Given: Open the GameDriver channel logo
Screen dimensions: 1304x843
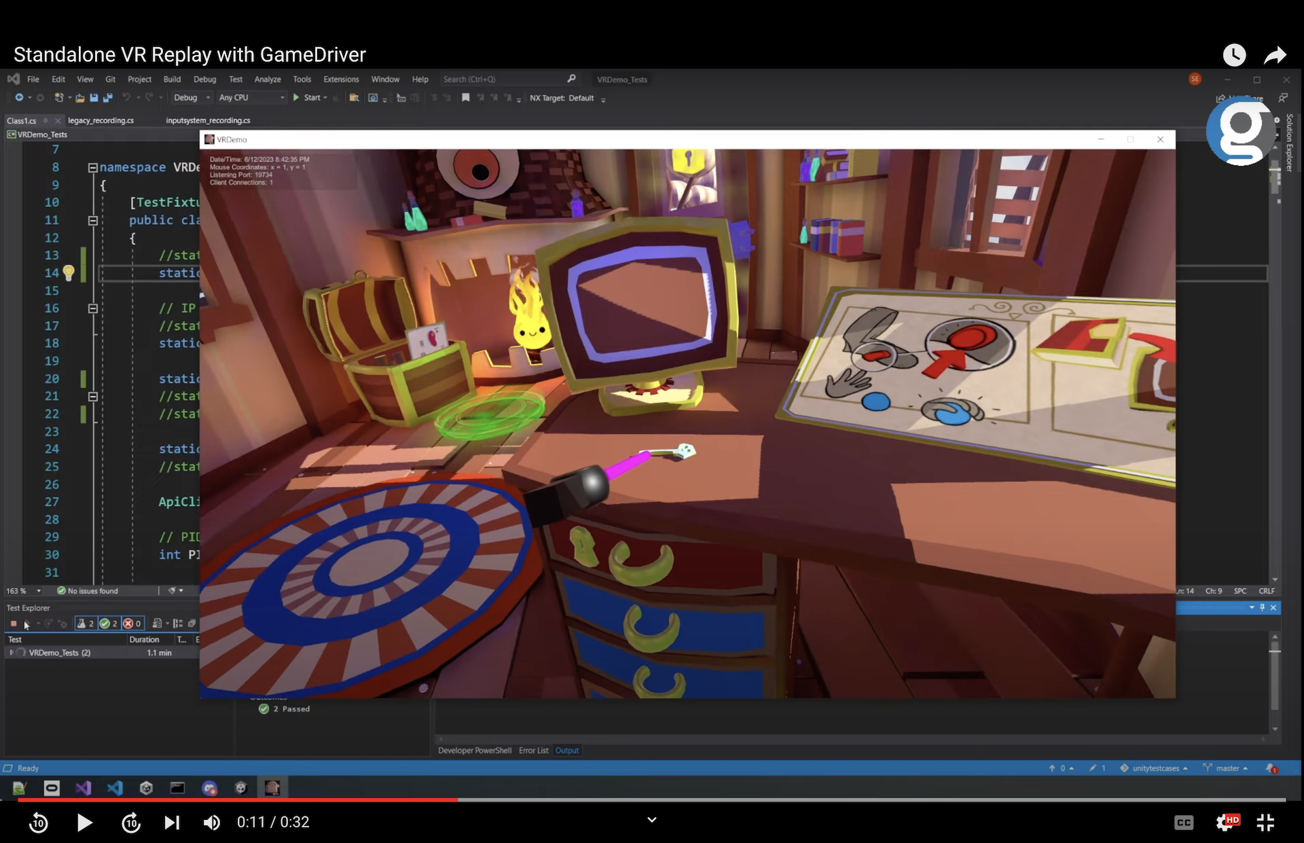Looking at the screenshot, I should [x=1240, y=131].
